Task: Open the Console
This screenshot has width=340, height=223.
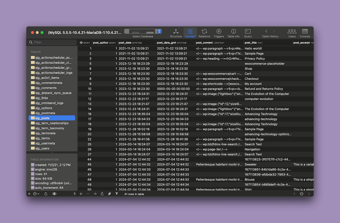Action: [x=305, y=33]
